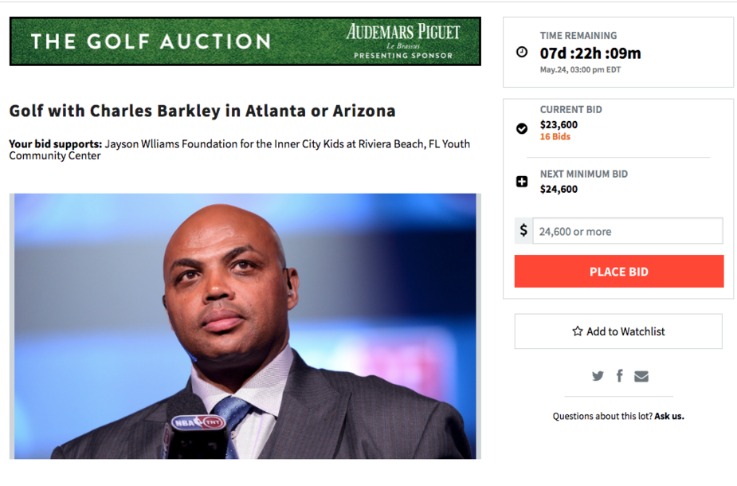Share the lot via Facebook icon

[x=620, y=375]
